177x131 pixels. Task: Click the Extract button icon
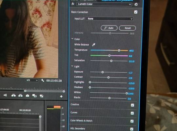point(20,95)
